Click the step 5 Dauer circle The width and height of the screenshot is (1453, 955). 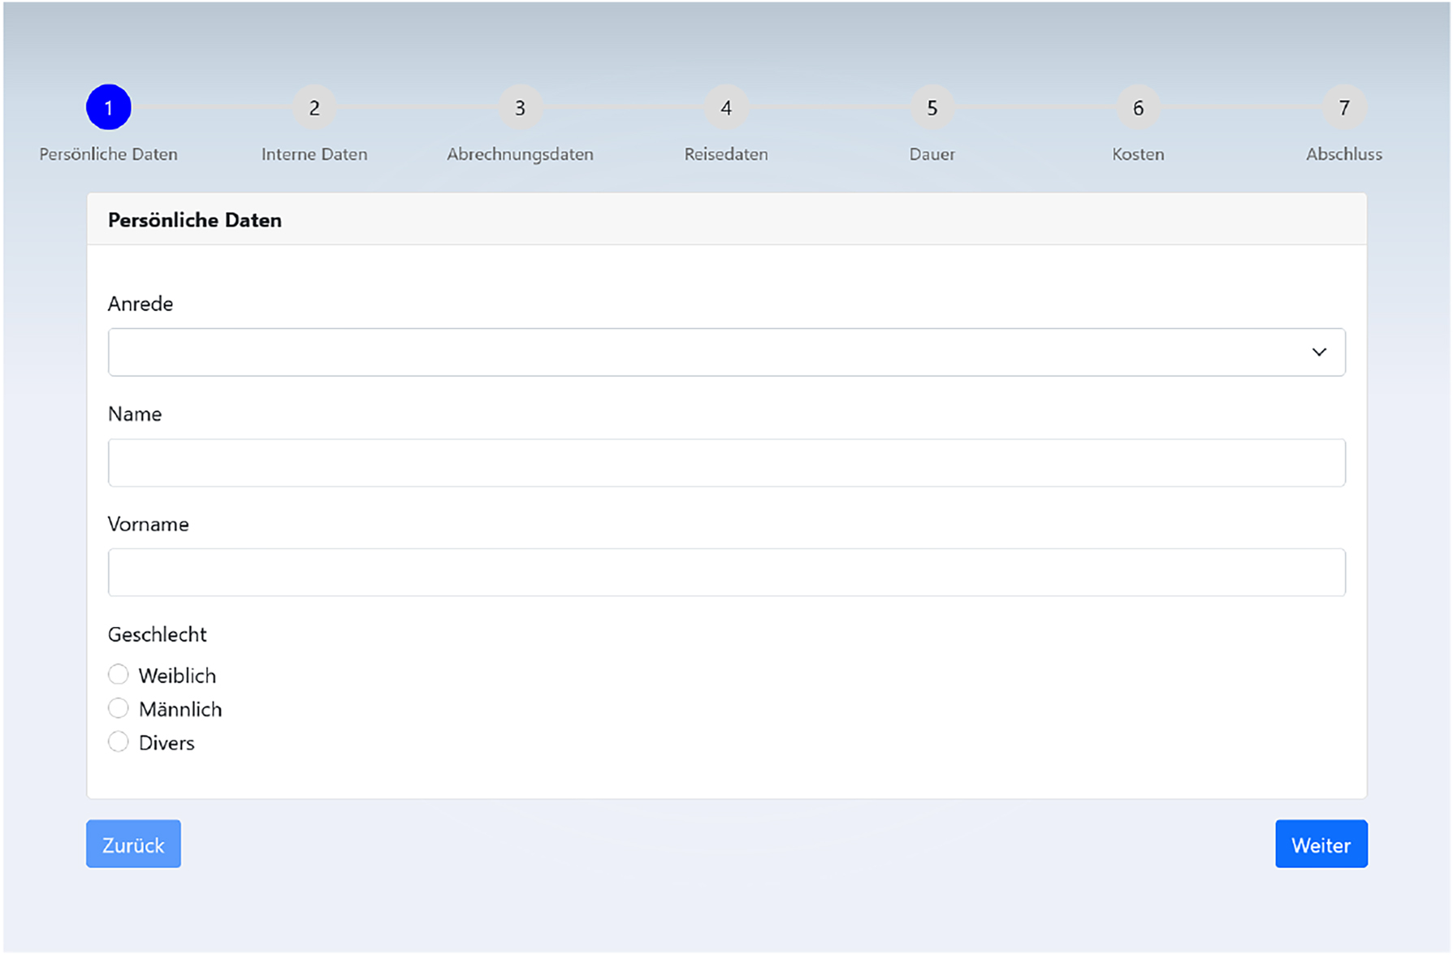(x=932, y=106)
